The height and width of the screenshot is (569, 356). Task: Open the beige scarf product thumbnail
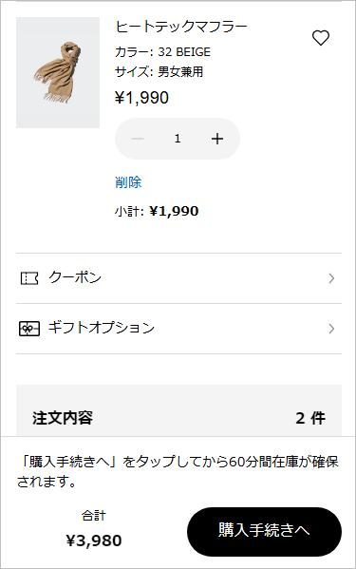click(58, 72)
